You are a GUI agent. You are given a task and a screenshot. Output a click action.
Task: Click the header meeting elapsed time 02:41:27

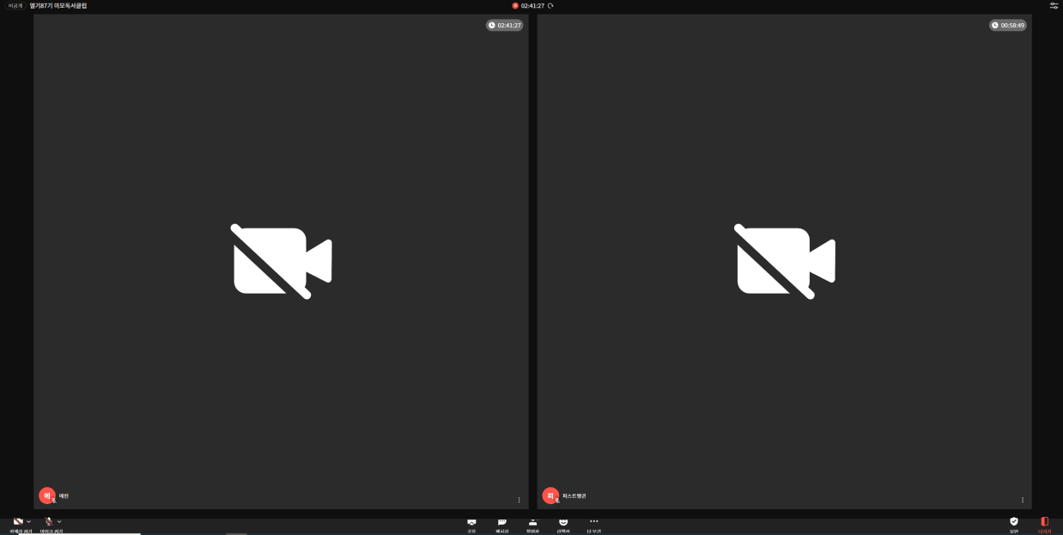[x=532, y=5]
